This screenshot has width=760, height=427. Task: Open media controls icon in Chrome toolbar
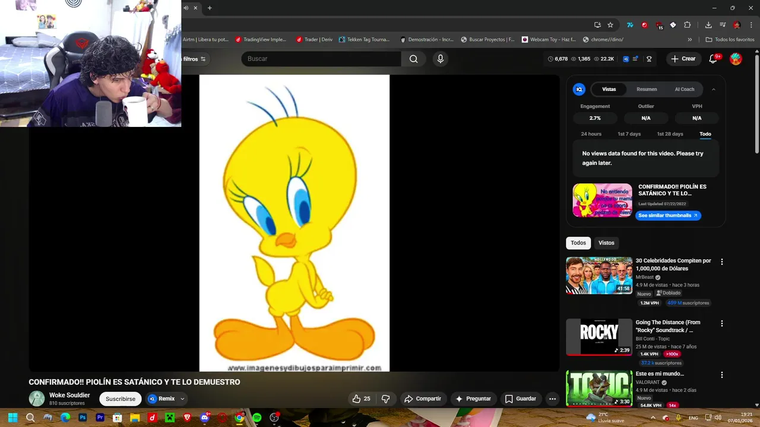[x=723, y=25]
